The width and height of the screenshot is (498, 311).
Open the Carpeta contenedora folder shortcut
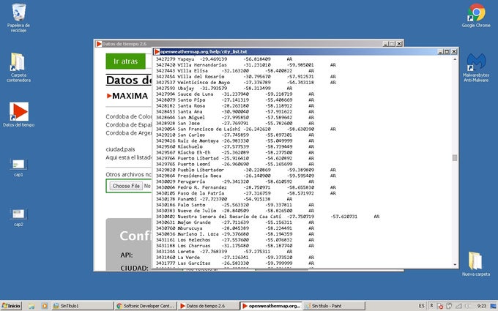18,67
